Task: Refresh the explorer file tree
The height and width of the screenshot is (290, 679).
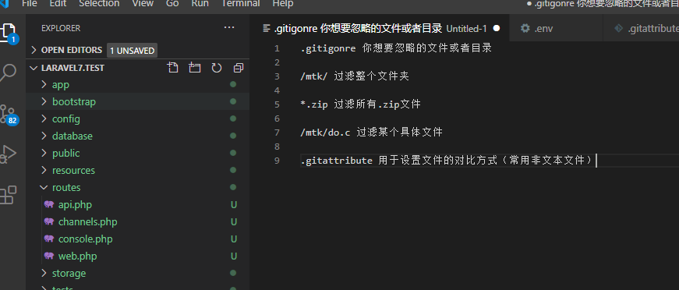Action: (217, 68)
